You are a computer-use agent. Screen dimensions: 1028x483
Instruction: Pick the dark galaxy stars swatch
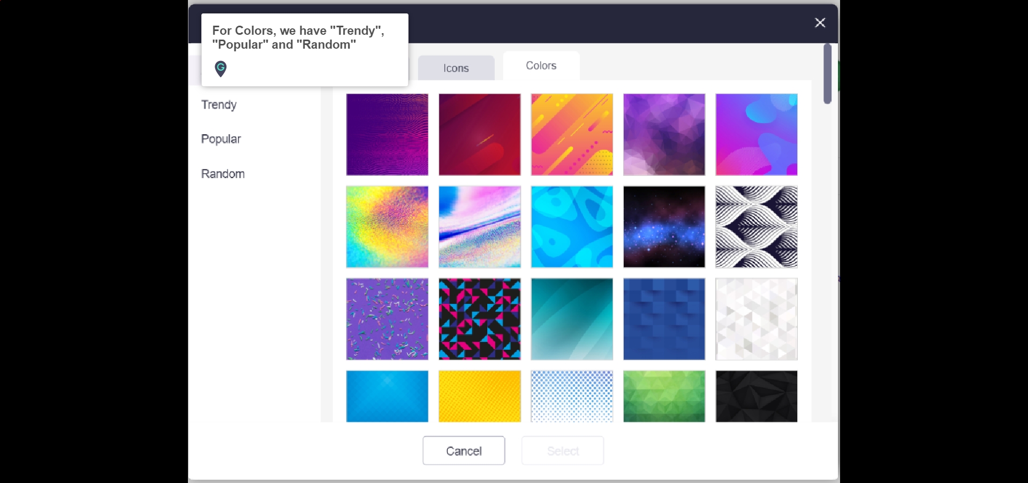coord(664,227)
